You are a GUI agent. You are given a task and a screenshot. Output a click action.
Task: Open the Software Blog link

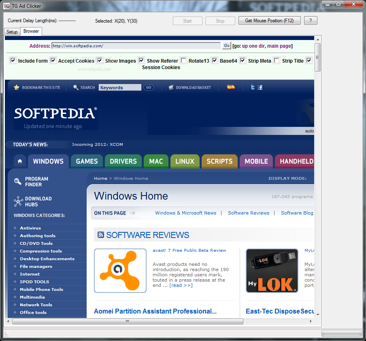pyautogui.click(x=297, y=213)
